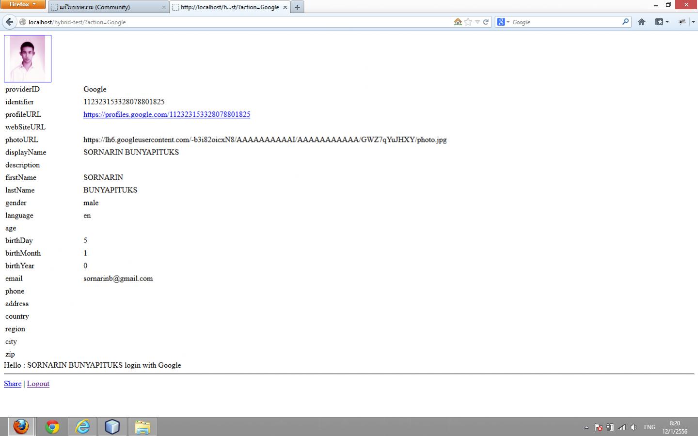
Task: Click the site identity globe icon
Action: [x=23, y=22]
